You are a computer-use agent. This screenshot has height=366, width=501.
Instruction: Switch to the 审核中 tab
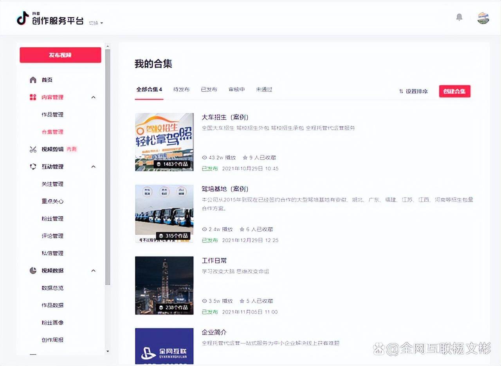tap(237, 89)
